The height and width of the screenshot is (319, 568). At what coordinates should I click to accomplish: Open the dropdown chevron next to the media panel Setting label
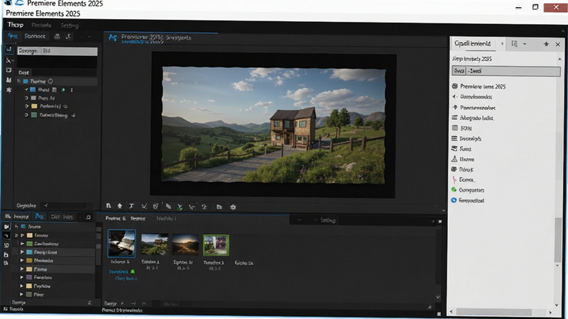pos(315,220)
